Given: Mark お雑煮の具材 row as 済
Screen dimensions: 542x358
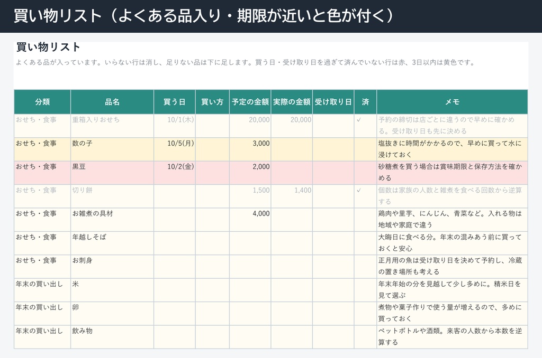Looking at the screenshot, I should (365, 220).
